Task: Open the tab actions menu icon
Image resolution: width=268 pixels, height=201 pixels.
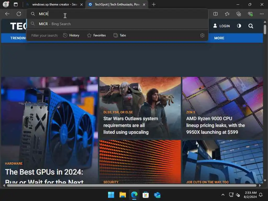Action: 15,4
